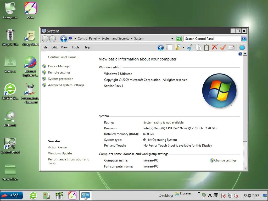Viewport: 268px width, 201px height.
Task: Open the Edit menu
Action: coord(54,47)
